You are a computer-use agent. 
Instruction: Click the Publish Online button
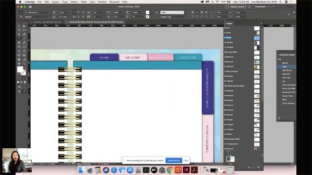point(236,6)
